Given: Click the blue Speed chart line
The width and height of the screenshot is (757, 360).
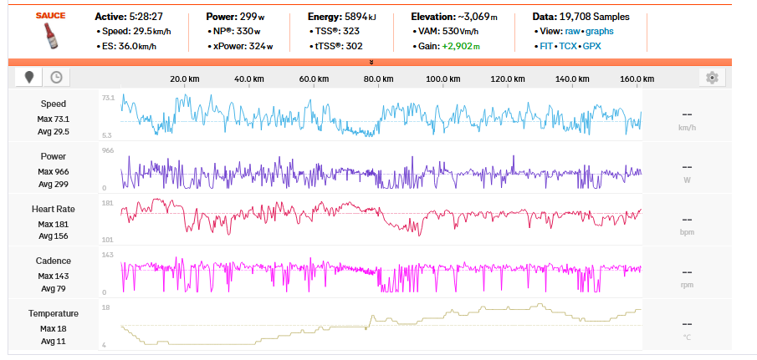Looking at the screenshot, I should [x=381, y=115].
